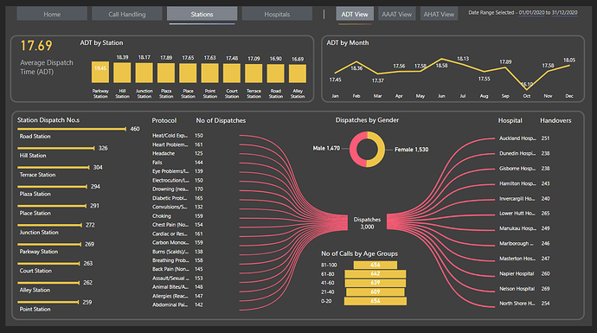
Task: Click the Place Station label in dispatch list
Action: (x=35, y=213)
